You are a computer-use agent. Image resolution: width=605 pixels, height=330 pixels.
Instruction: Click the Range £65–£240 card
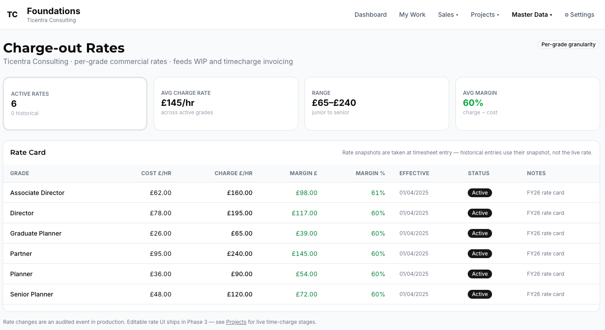tap(377, 104)
